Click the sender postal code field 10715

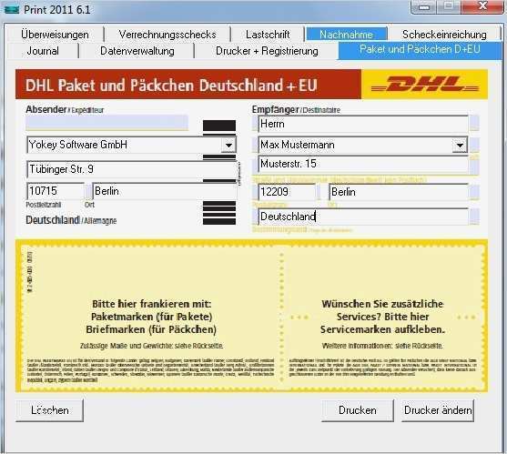[x=56, y=191]
